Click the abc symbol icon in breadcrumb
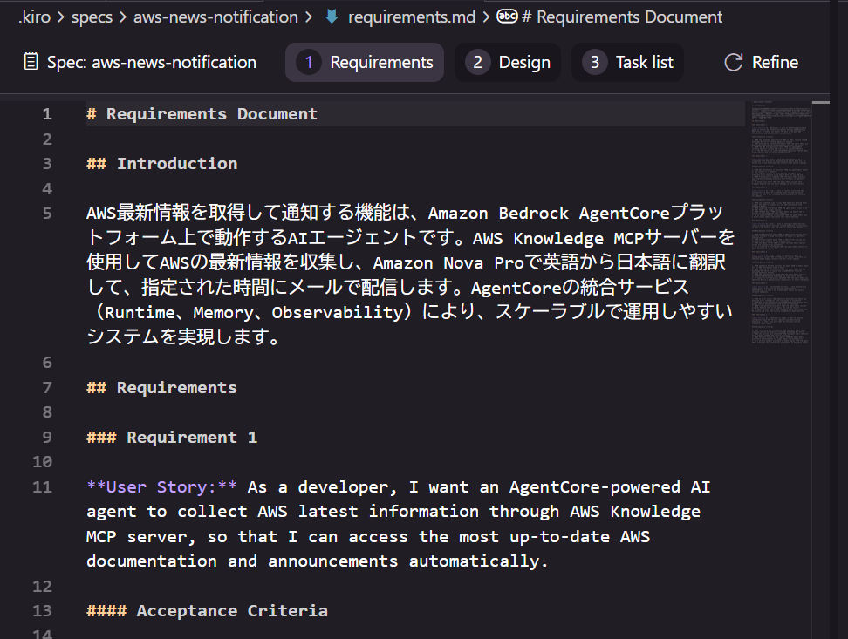 (x=507, y=17)
